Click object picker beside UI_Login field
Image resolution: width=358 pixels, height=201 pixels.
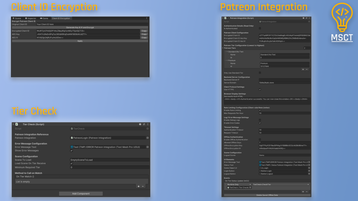click(x=309, y=168)
